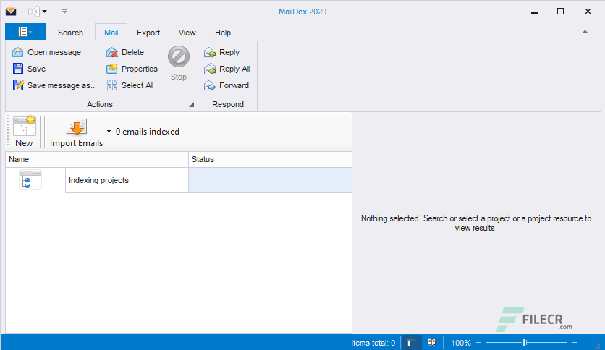This screenshot has height=350, width=605.
Task: Open the emails indexed dropdown arrow
Action: tap(109, 132)
